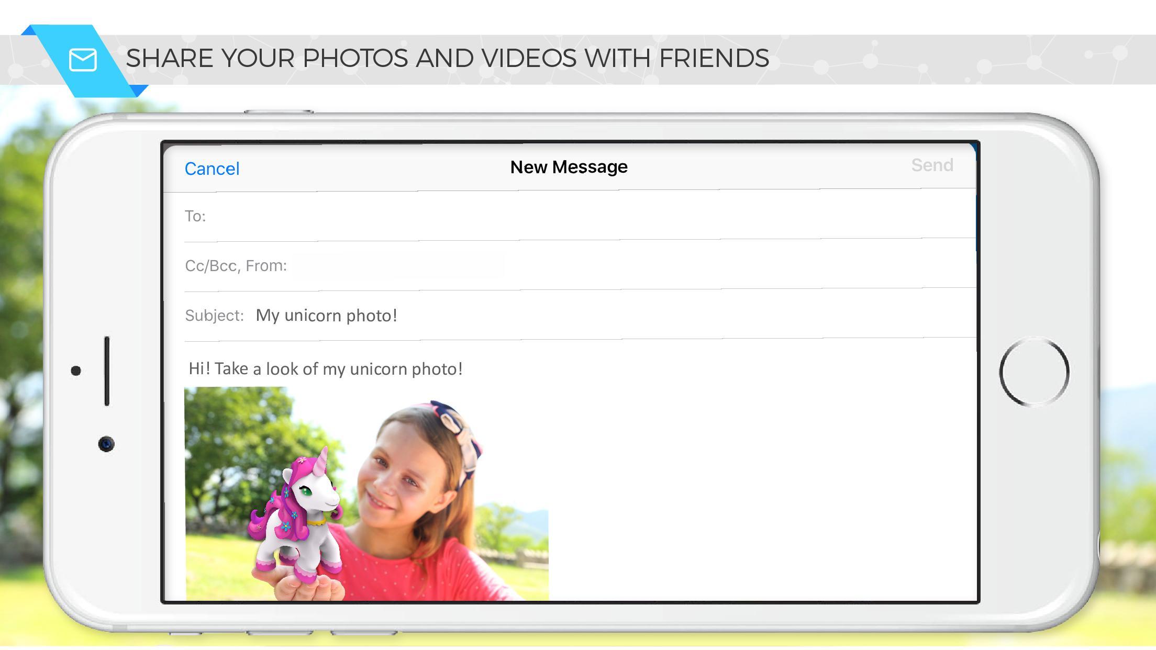This screenshot has width=1156, height=650.
Task: Click the envelope mail icon in banner
Action: pyautogui.click(x=83, y=60)
